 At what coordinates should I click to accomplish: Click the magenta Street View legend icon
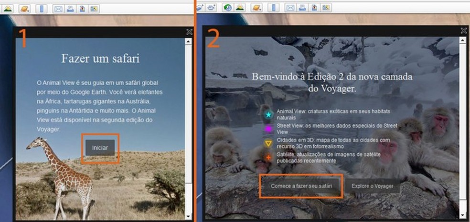[x=268, y=129]
